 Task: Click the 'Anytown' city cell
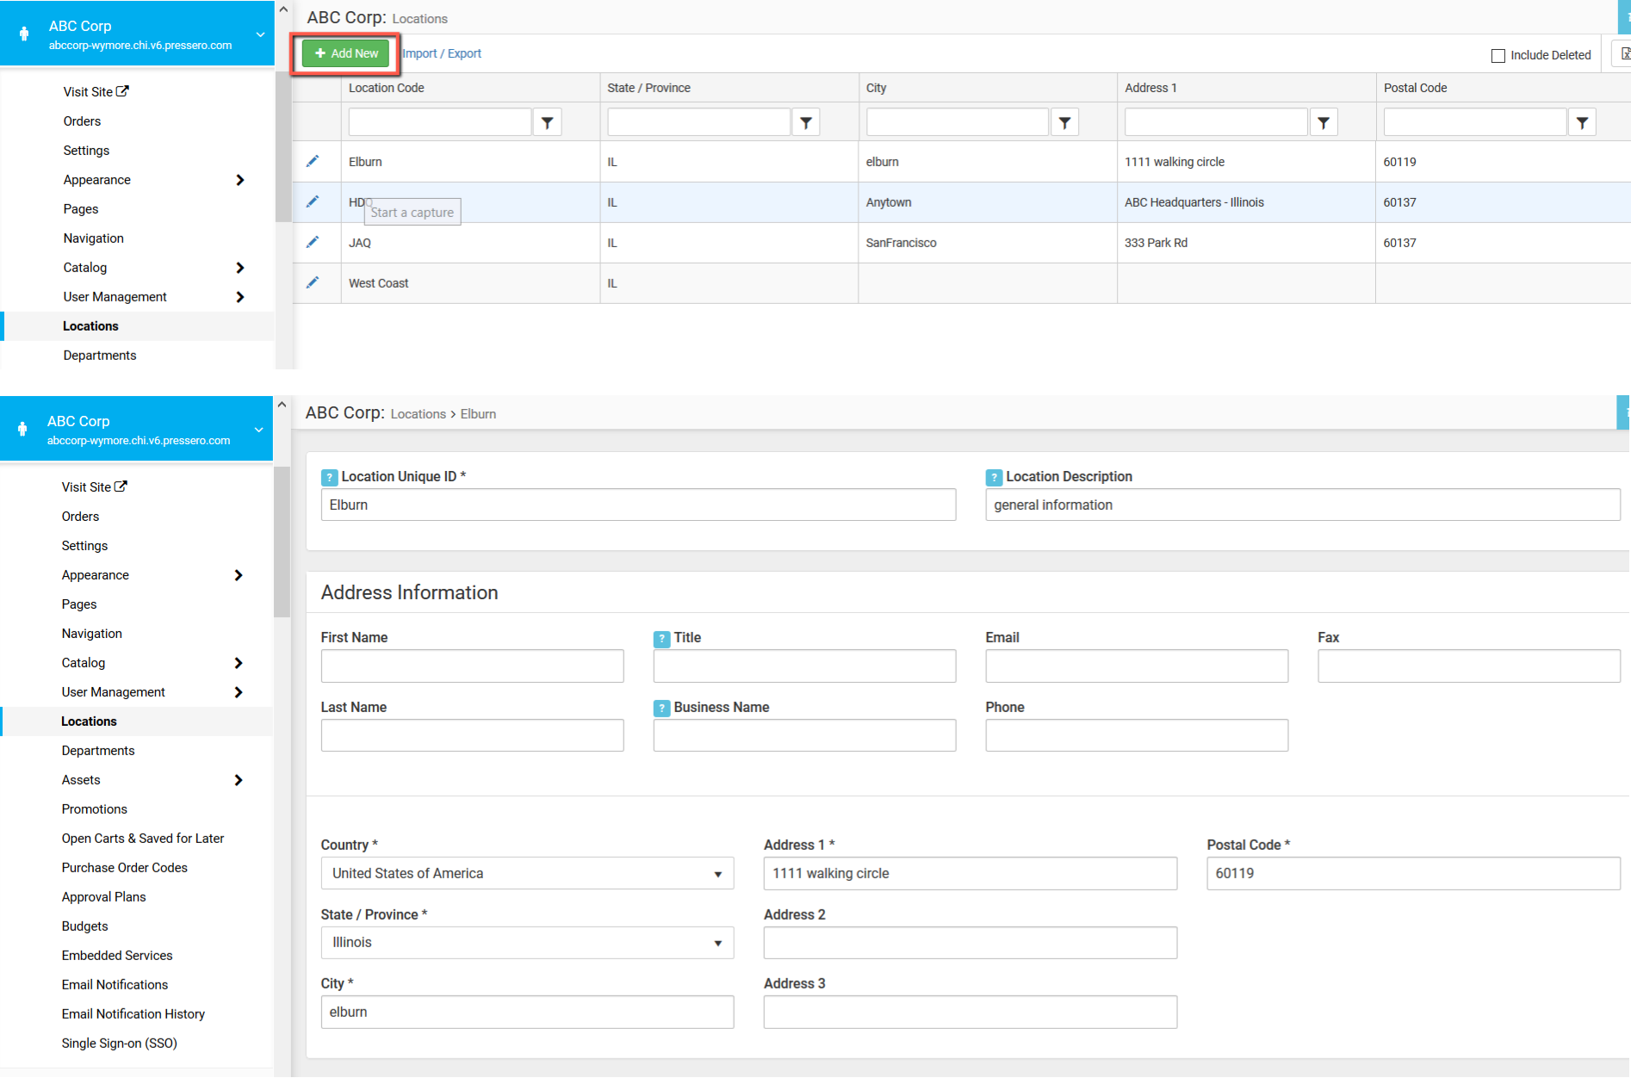[988, 202]
